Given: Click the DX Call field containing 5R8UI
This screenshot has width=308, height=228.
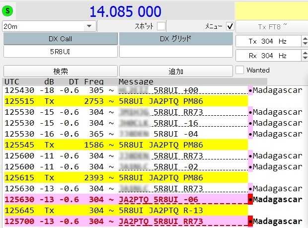Looking at the screenshot, I should (x=60, y=51).
